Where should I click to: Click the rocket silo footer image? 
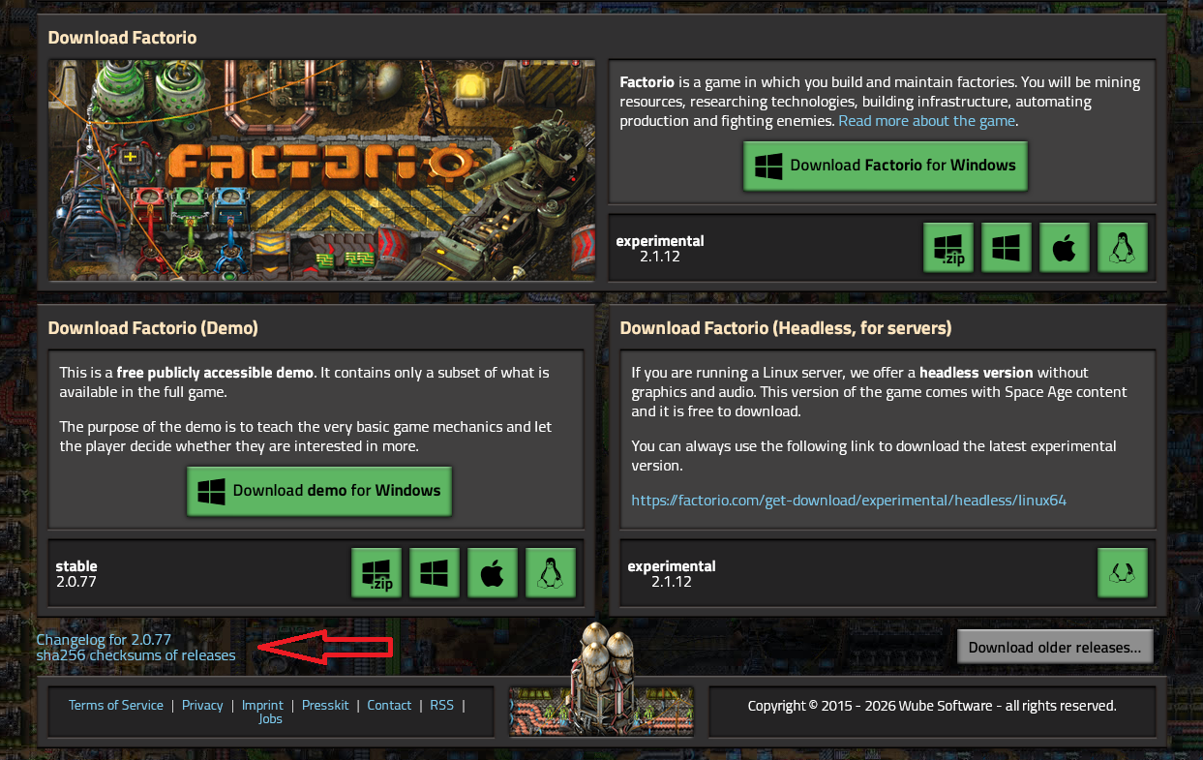(601, 681)
